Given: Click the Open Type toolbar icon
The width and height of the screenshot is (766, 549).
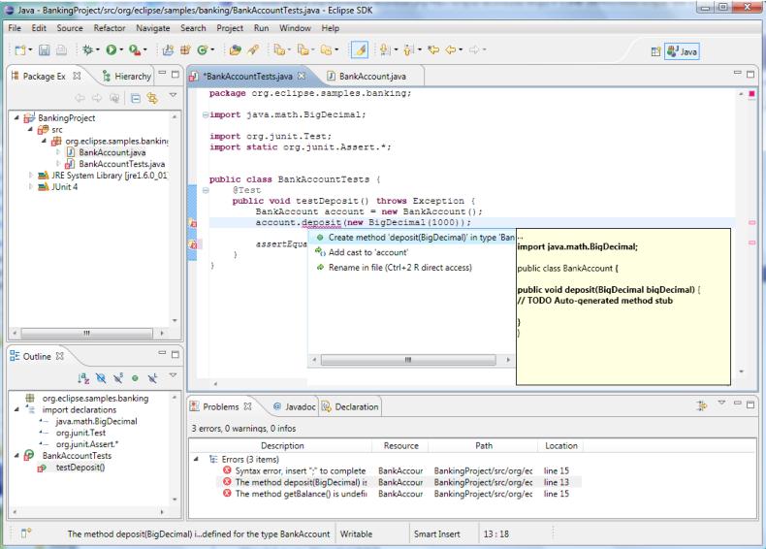Looking at the screenshot, I should (236, 49).
